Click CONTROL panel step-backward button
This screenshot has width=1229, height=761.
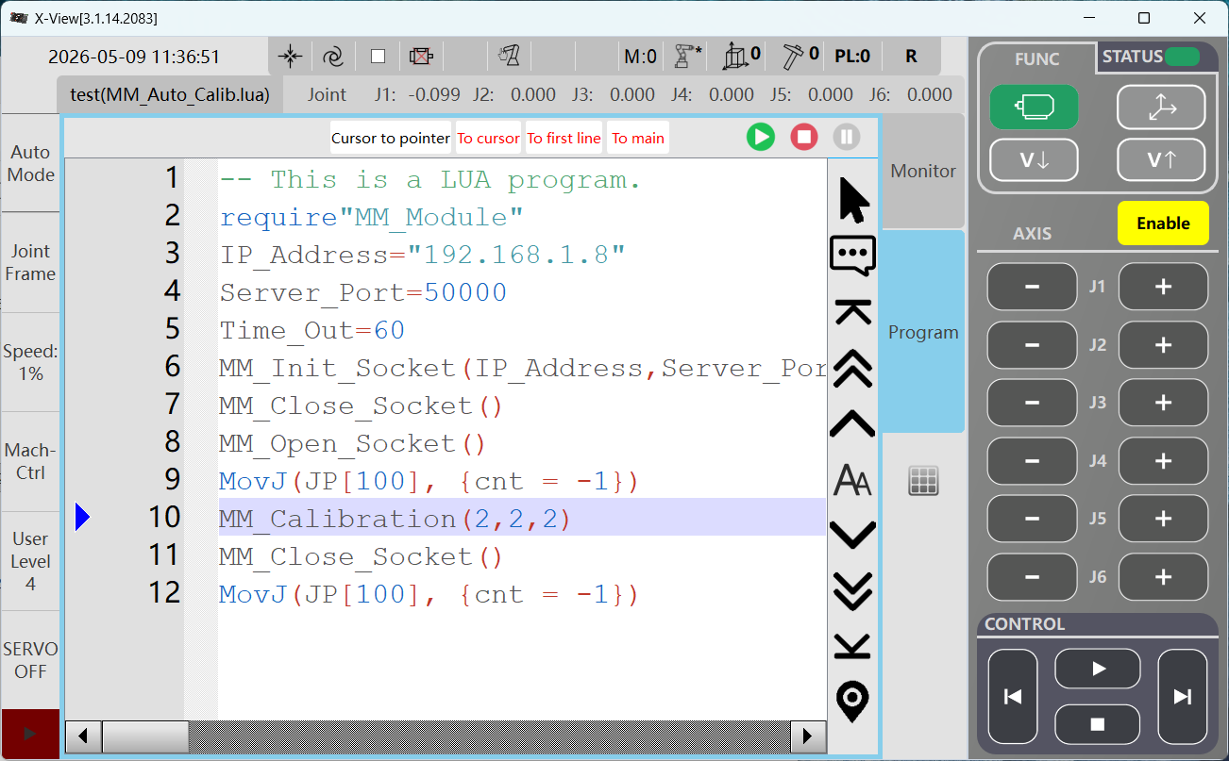(x=1013, y=697)
